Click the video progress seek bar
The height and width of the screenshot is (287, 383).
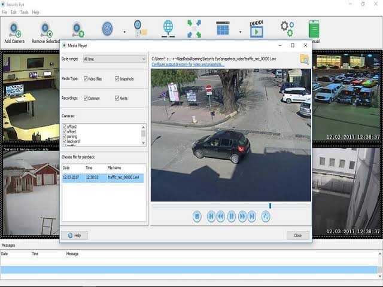[x=230, y=206]
